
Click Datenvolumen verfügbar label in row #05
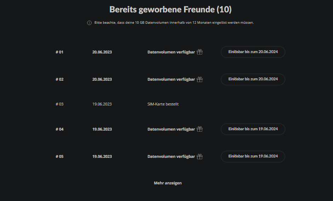(x=171, y=156)
